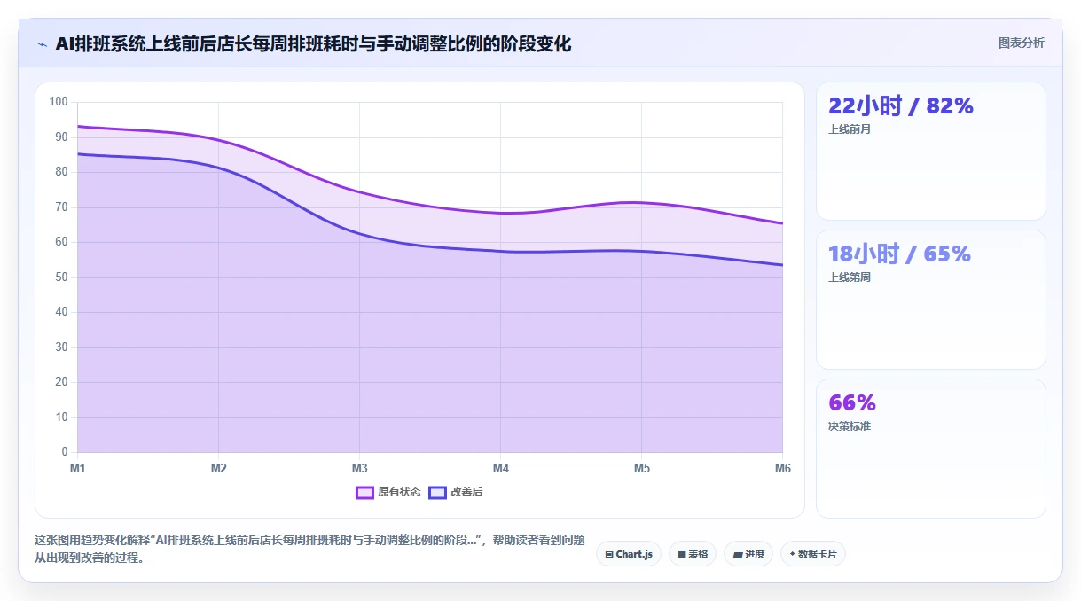1081x601 pixels.
Task: Toggle the 原有状态 legend series
Action: point(388,492)
